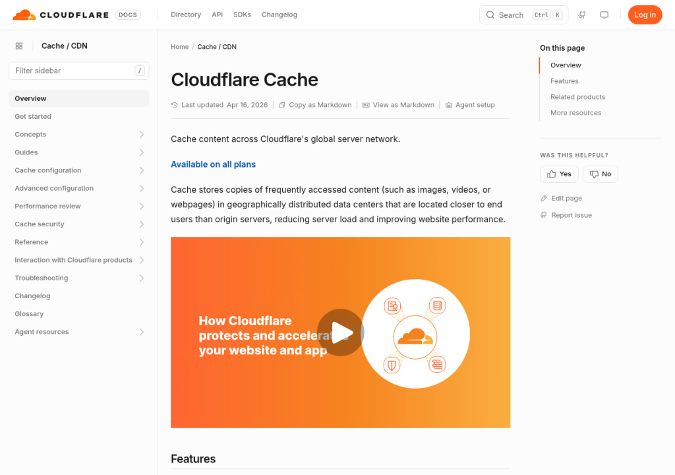The width and height of the screenshot is (675, 475).
Task: Follow Available on all plans link
Action: (x=213, y=164)
